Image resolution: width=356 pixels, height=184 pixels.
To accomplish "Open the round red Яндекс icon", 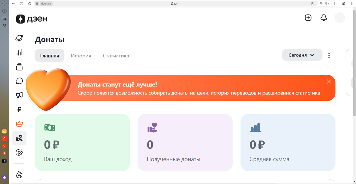I will pos(4,146).
